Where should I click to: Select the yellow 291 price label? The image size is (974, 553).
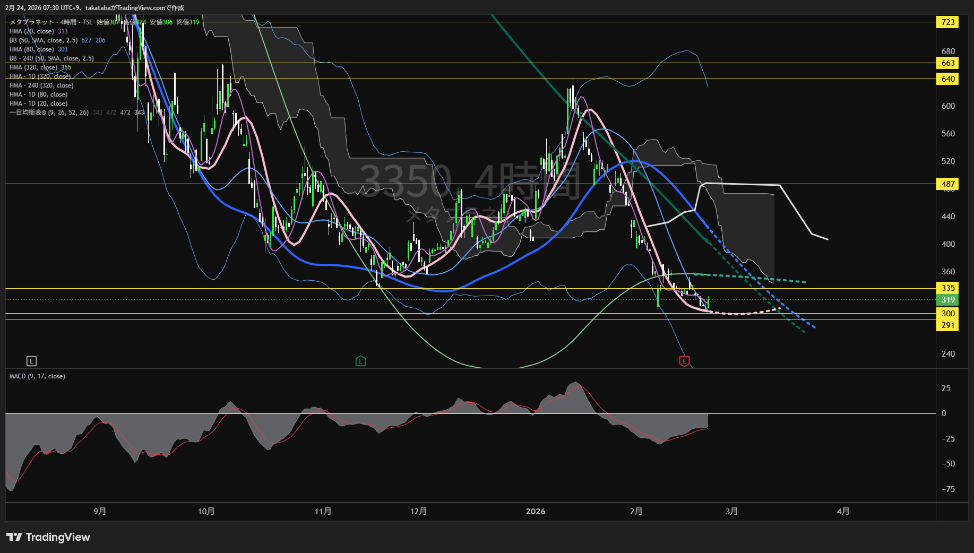(947, 325)
